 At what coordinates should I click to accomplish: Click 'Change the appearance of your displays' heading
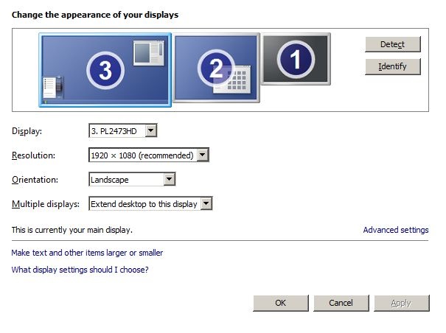pyautogui.click(x=95, y=15)
